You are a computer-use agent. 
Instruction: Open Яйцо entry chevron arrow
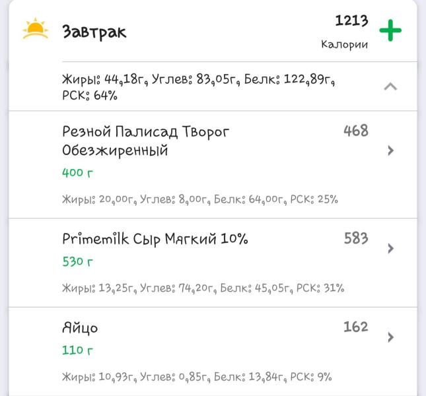391,337
